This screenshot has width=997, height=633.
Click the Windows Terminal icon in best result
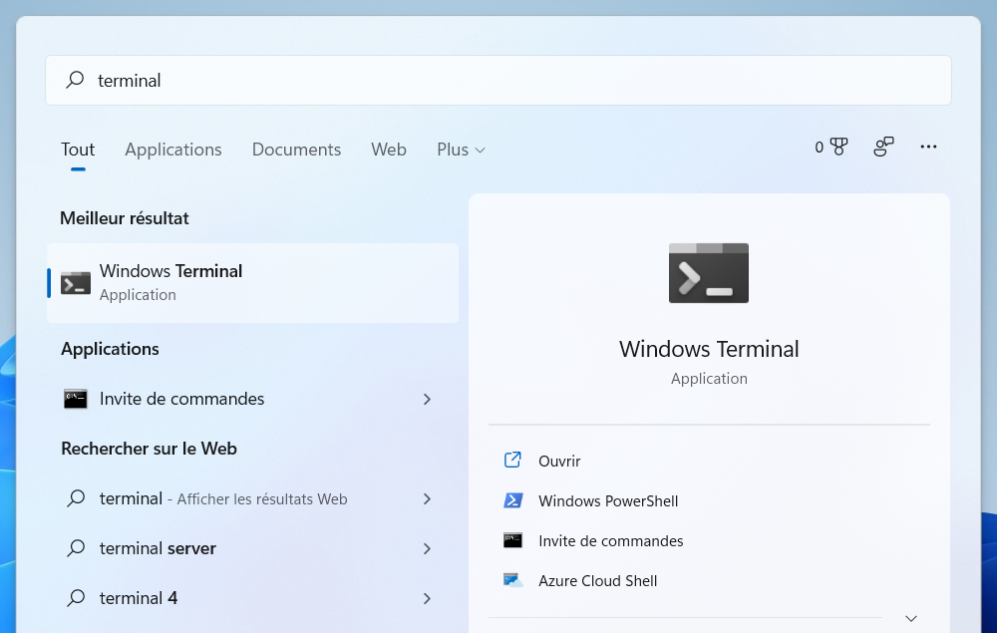tap(76, 283)
